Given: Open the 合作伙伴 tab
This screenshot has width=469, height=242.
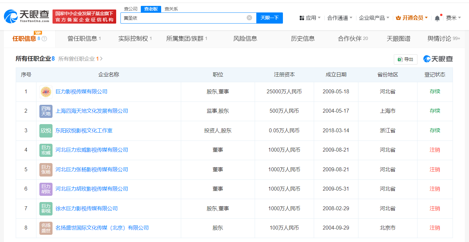Looking at the screenshot, I should 353,39.
